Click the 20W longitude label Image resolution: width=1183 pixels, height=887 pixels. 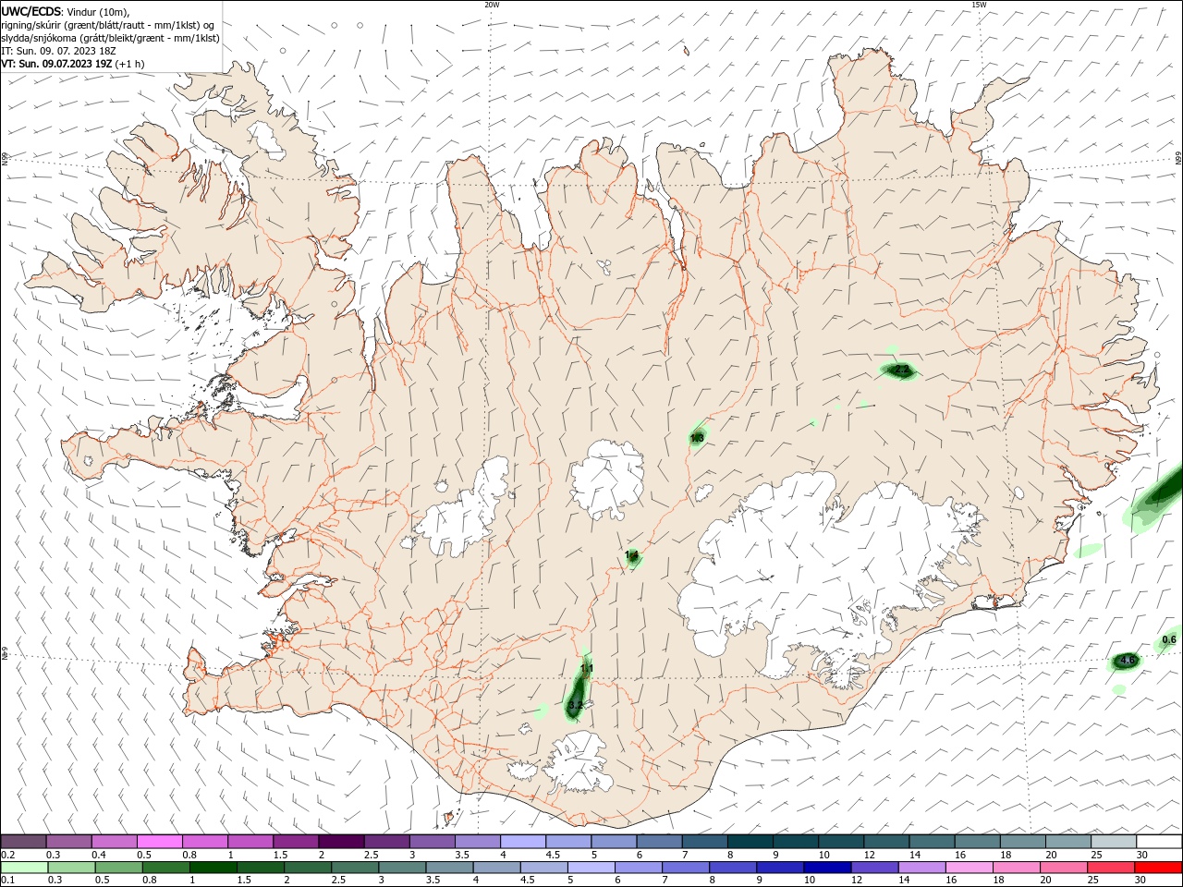point(492,5)
